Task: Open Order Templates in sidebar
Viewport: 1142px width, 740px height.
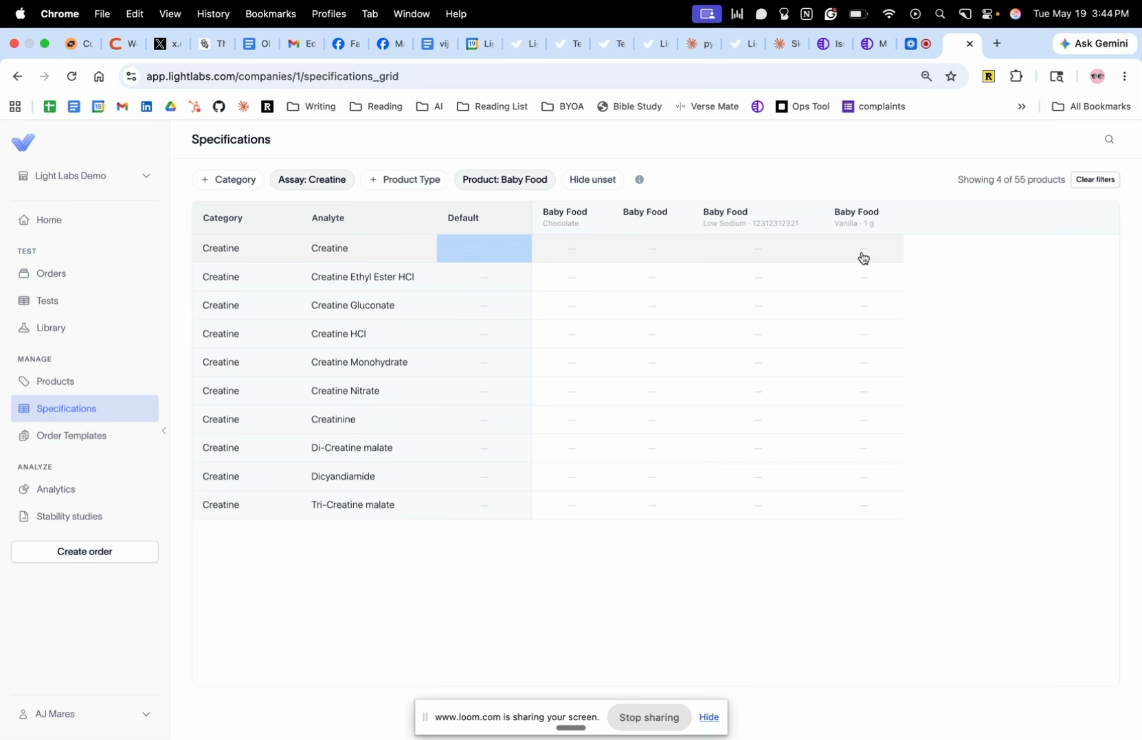Action: click(71, 436)
